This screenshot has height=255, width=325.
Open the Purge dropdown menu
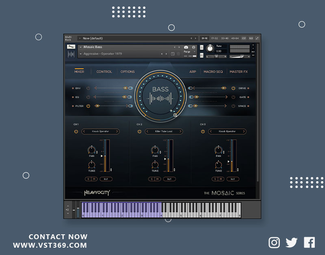tap(195, 52)
